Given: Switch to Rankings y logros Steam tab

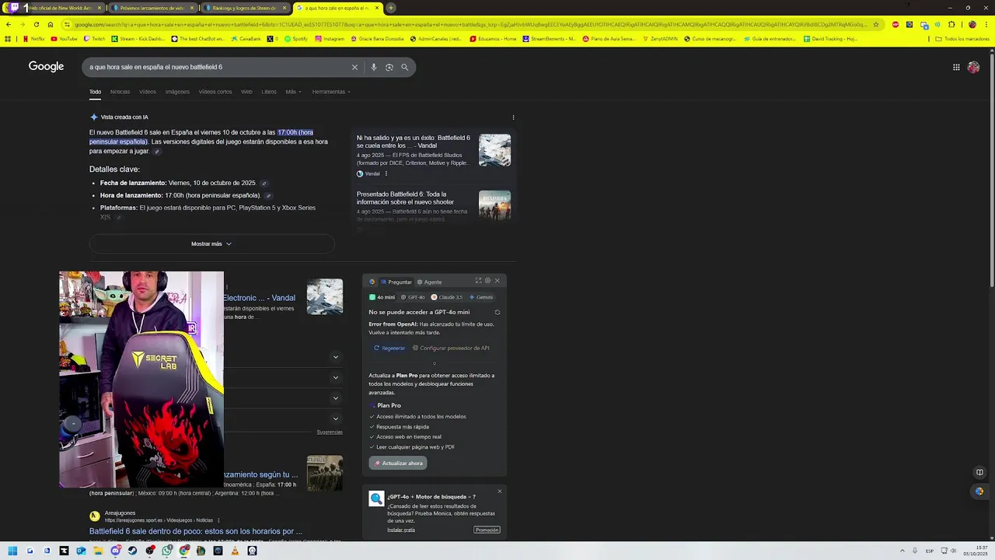Looking at the screenshot, I should tap(244, 8).
